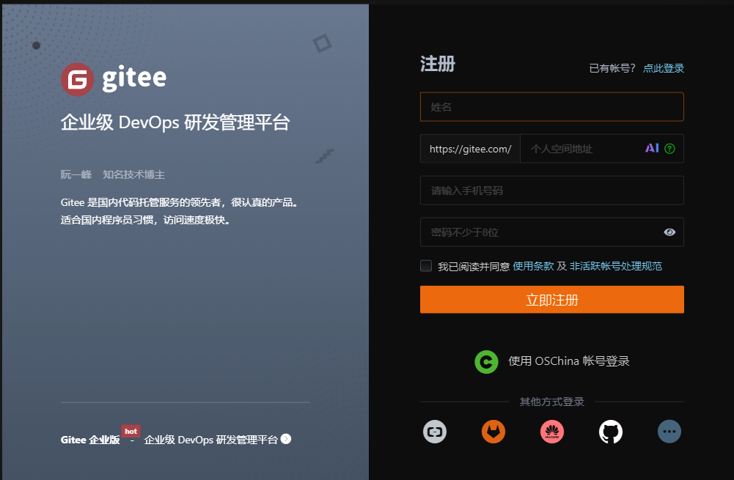734x480 pixels.
Task: Click the Gitee logo icon
Action: coord(77,80)
